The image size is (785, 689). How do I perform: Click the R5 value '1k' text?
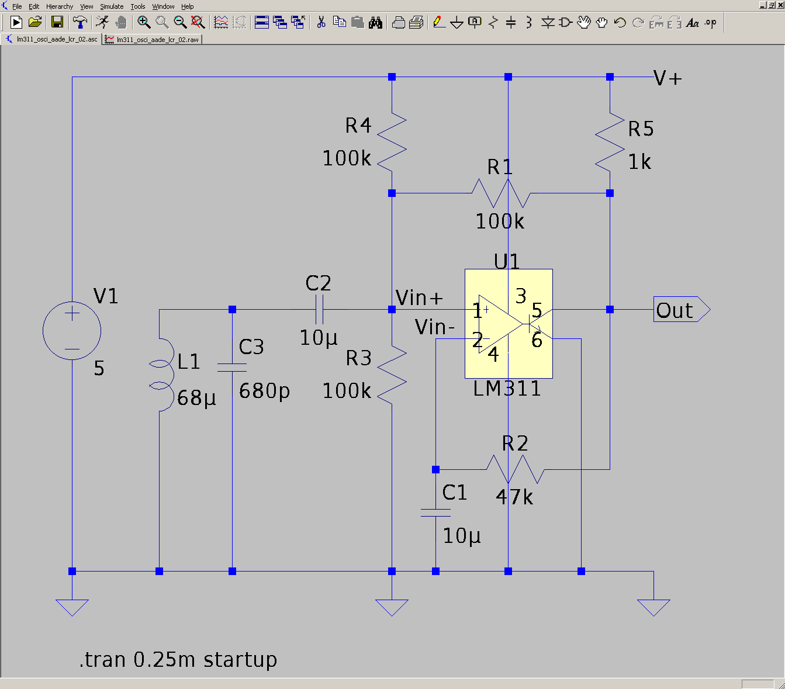[x=640, y=162]
